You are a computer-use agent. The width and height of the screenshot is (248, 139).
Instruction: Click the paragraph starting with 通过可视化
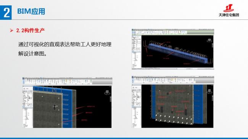point(65,49)
